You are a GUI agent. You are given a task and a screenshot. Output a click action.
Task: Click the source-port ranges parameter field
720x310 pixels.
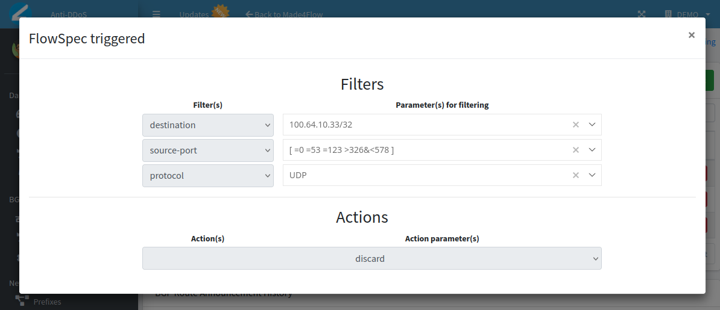pyautogui.click(x=422, y=150)
